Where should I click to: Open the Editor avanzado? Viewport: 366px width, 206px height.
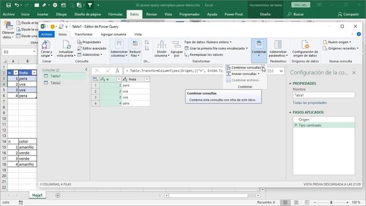(x=91, y=48)
